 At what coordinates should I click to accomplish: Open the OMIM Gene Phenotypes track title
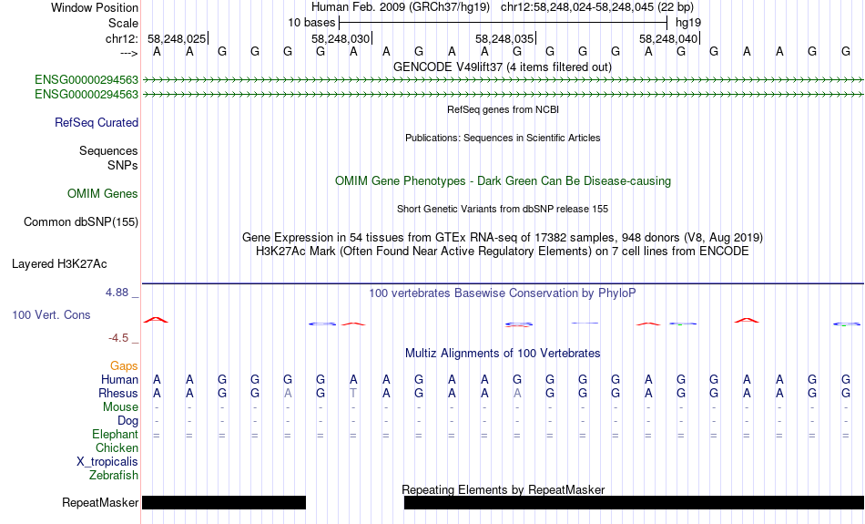pos(503,181)
